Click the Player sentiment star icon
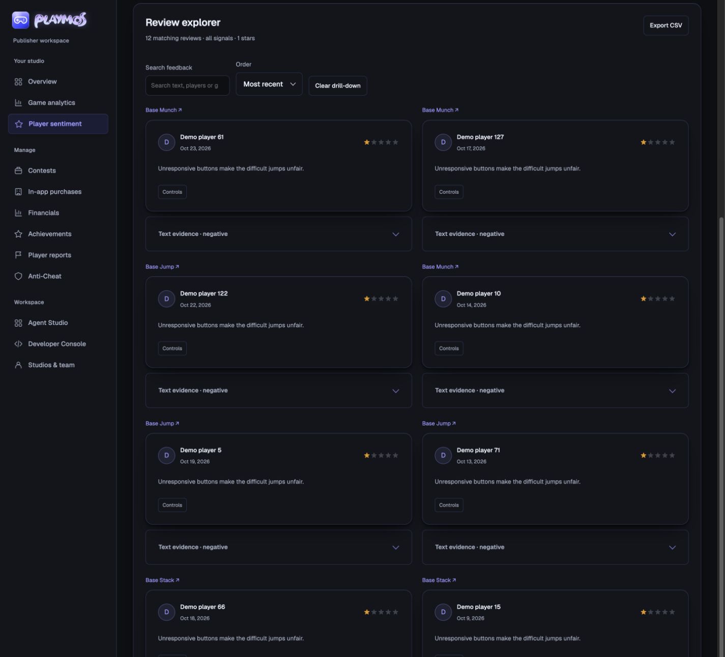This screenshot has width=725, height=657. coord(19,124)
